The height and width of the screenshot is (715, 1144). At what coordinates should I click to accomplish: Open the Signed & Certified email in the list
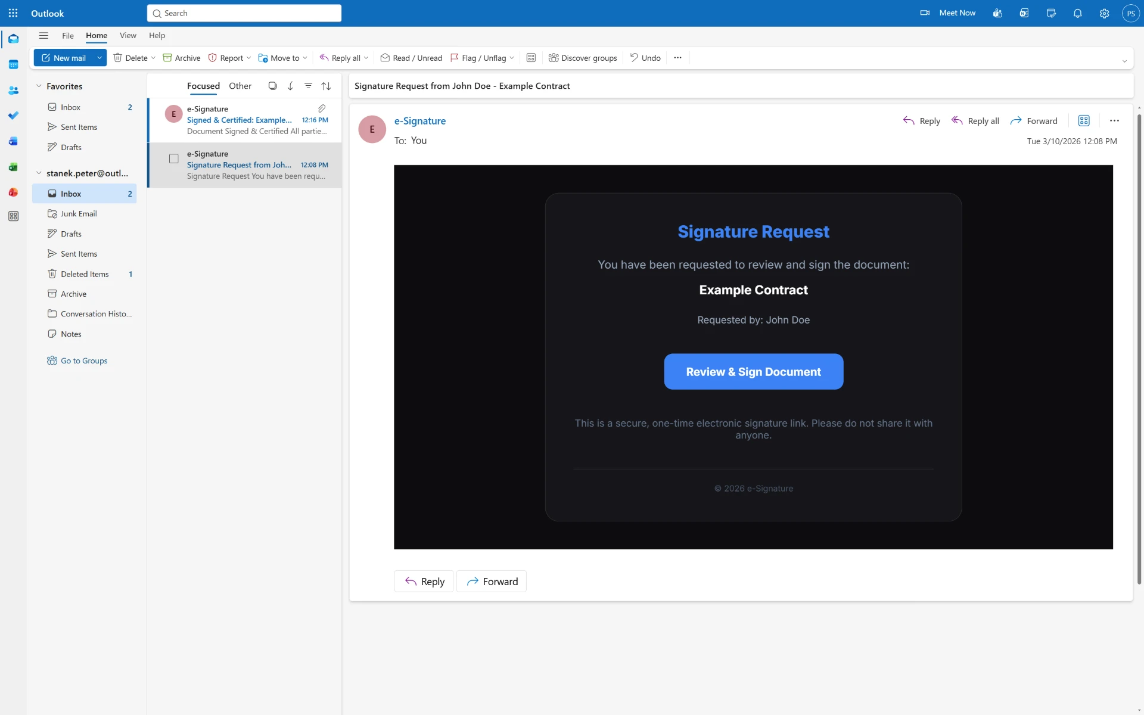coord(245,120)
